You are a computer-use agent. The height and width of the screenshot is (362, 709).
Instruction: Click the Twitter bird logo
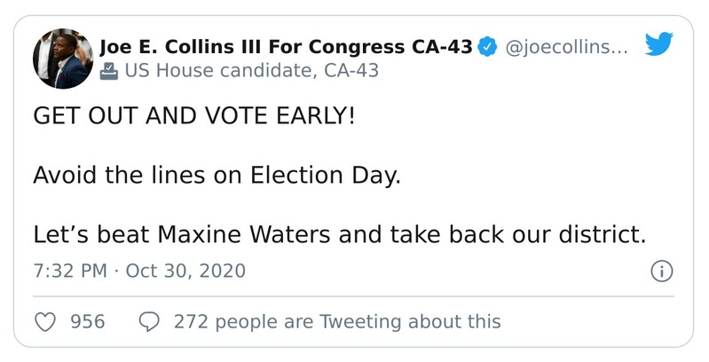658,44
